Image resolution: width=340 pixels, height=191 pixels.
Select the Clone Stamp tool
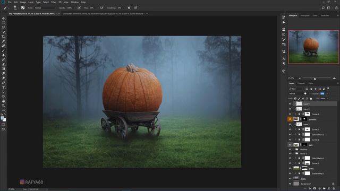(x=3, y=55)
